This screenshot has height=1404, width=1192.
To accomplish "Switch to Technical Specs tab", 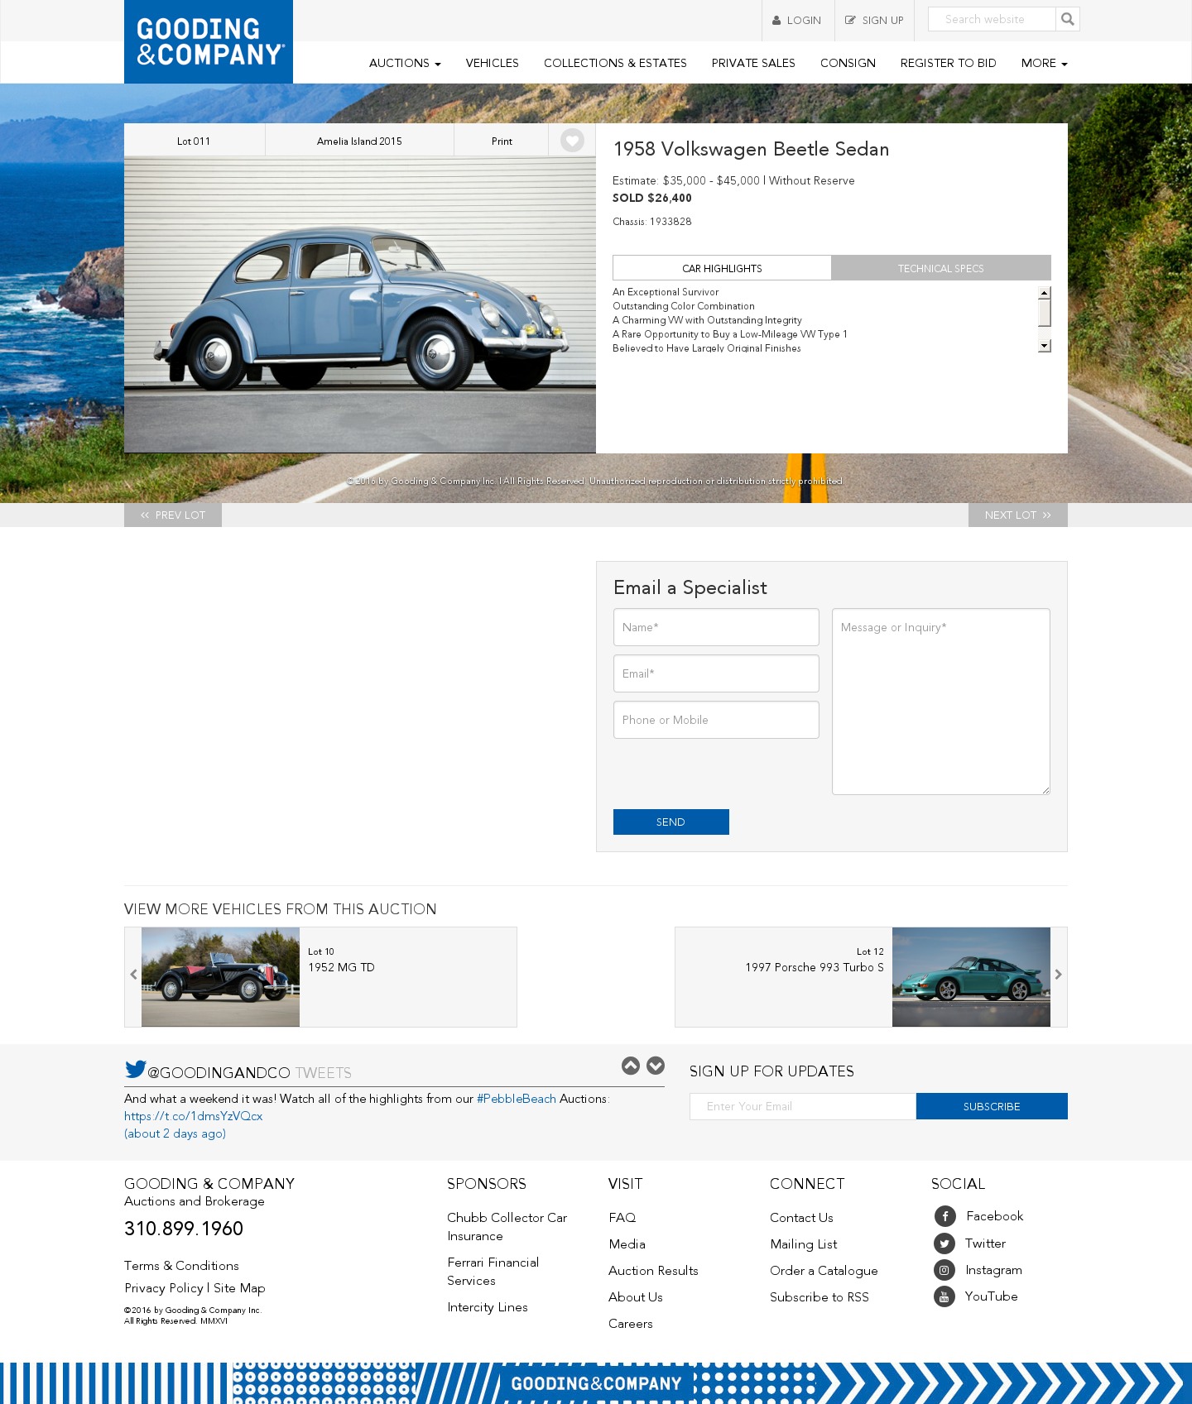I will [941, 268].
